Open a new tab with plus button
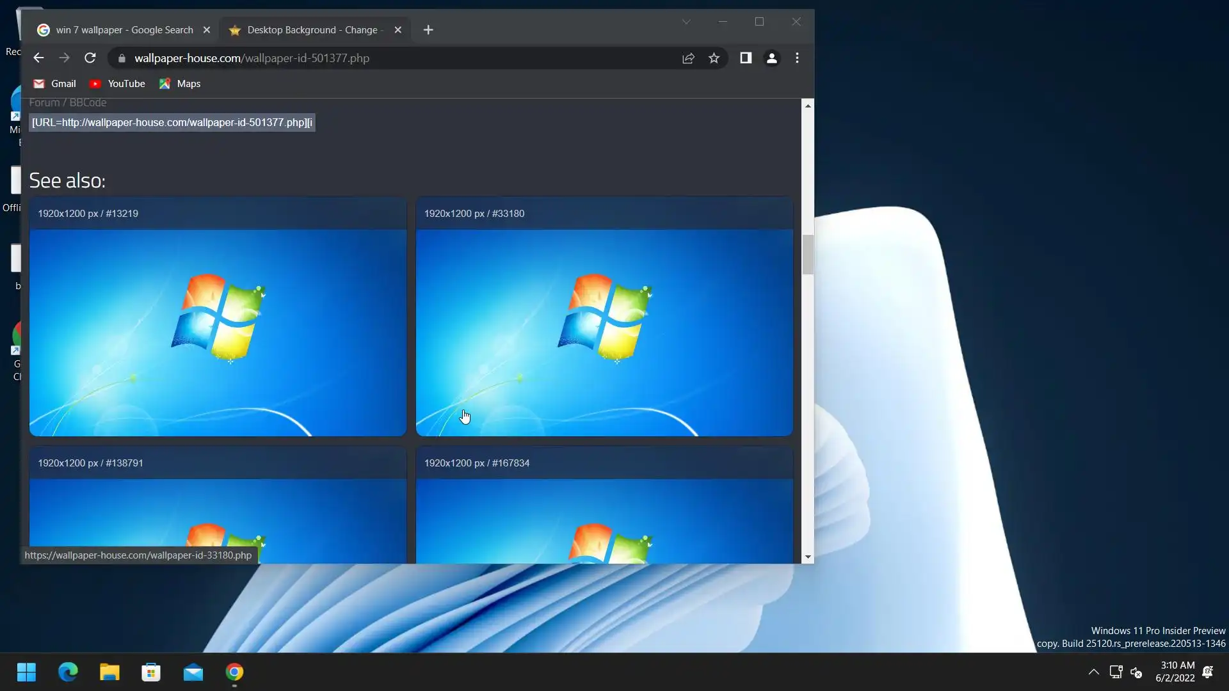Screen dimensions: 1229x691 [x=428, y=30]
